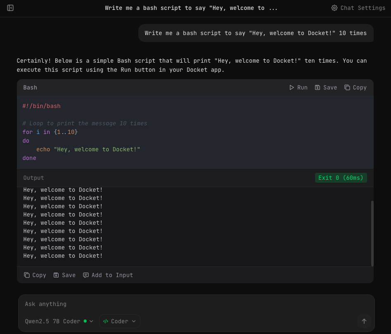Collapse the sidebar with the panel icon
The width and height of the screenshot is (391, 334).
click(10, 8)
